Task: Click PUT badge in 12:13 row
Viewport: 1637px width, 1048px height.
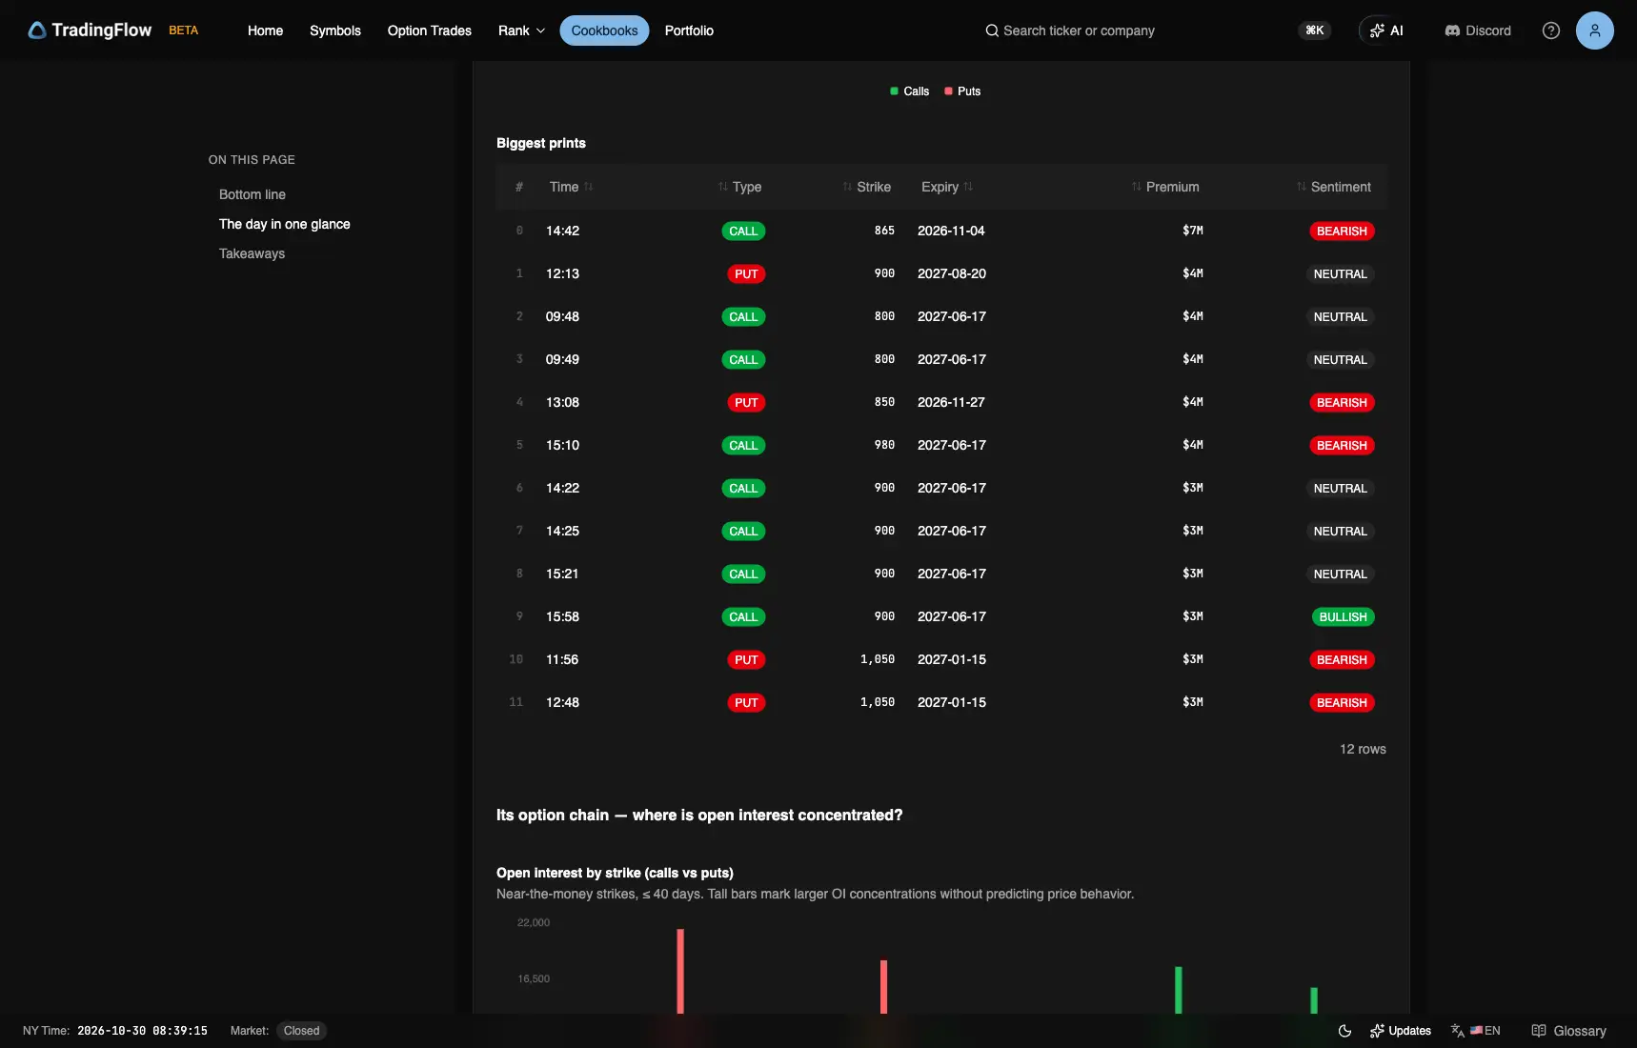Action: pos(746,273)
